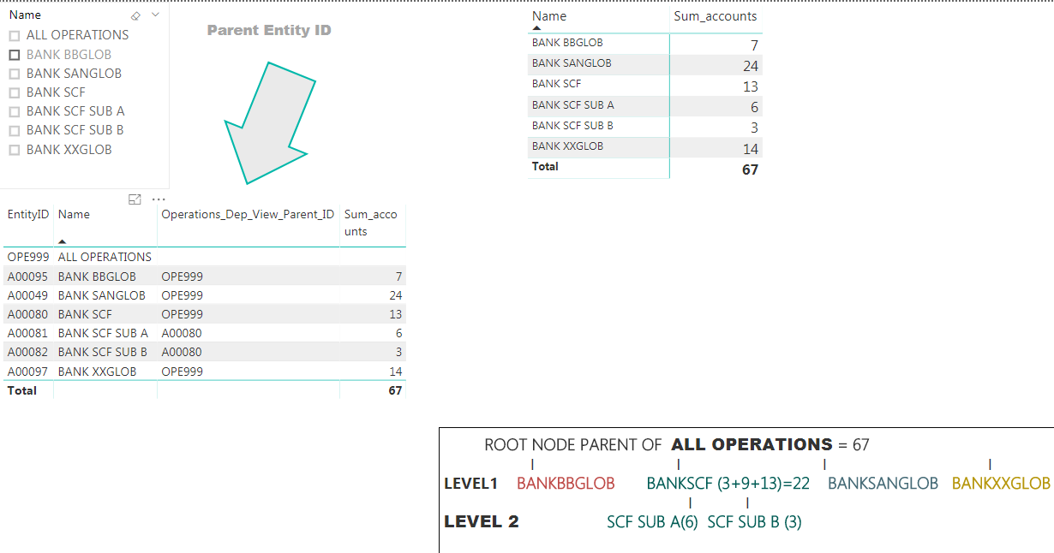Click BANKSCF (3+9+13)=22 text in diagram
Image resolution: width=1054 pixels, height=553 pixels.
728,484
